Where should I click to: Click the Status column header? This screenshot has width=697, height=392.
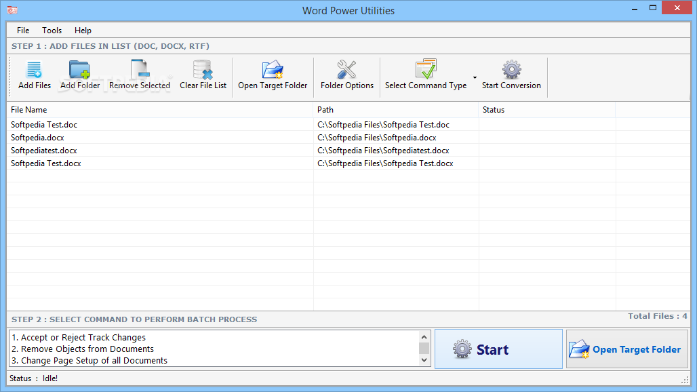pyautogui.click(x=547, y=110)
